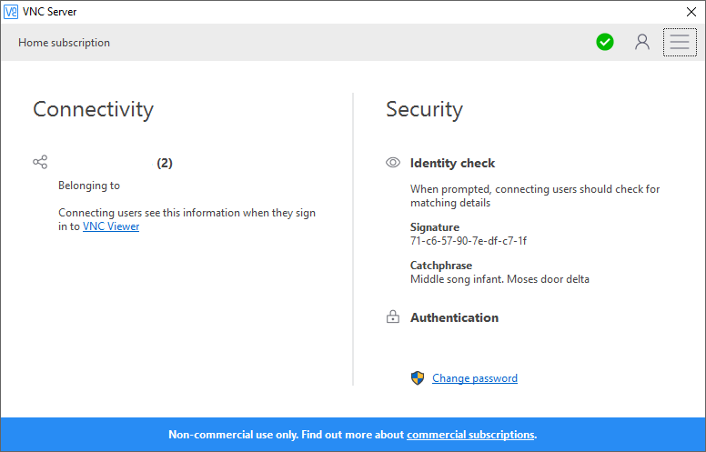Viewport: 706px width, 452px height.
Task: Open the VNC Viewer link
Action: point(111,226)
